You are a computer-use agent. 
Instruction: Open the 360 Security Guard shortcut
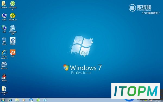point(12,17)
